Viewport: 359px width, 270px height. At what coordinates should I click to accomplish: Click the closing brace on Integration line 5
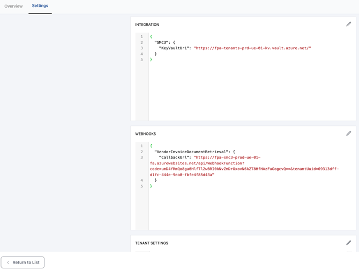pyautogui.click(x=151, y=59)
